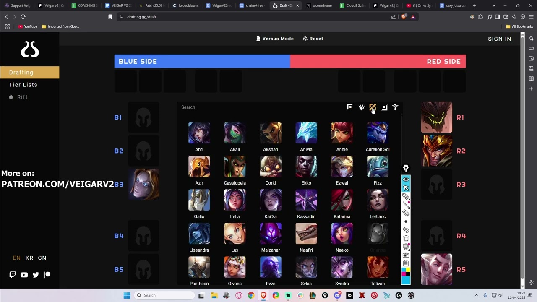Open the All Bookmarks folder
This screenshot has width=537, height=302.
(x=519, y=26)
